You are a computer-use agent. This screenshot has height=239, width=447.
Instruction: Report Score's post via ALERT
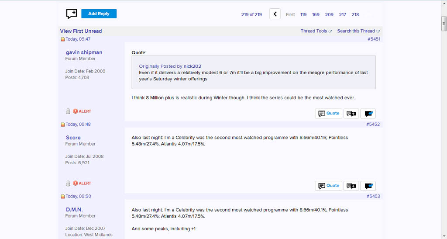pos(82,184)
